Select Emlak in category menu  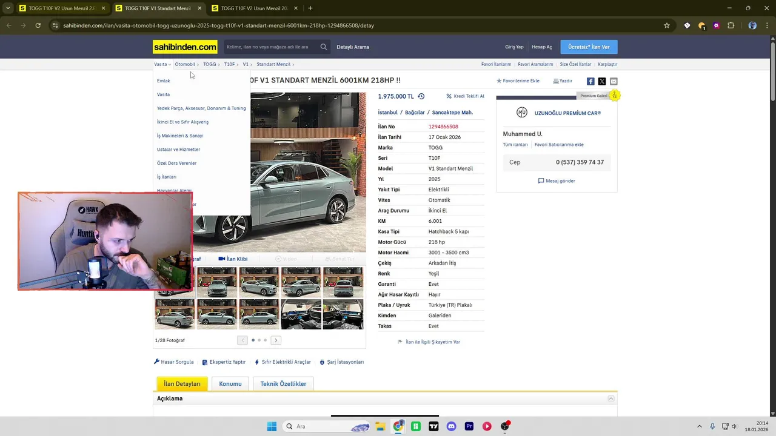(x=164, y=81)
